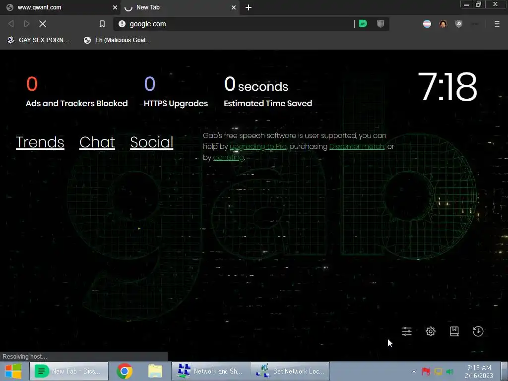508x381 pixels.
Task: Switch to the www.qwant.com tab
Action: pyautogui.click(x=61, y=7)
